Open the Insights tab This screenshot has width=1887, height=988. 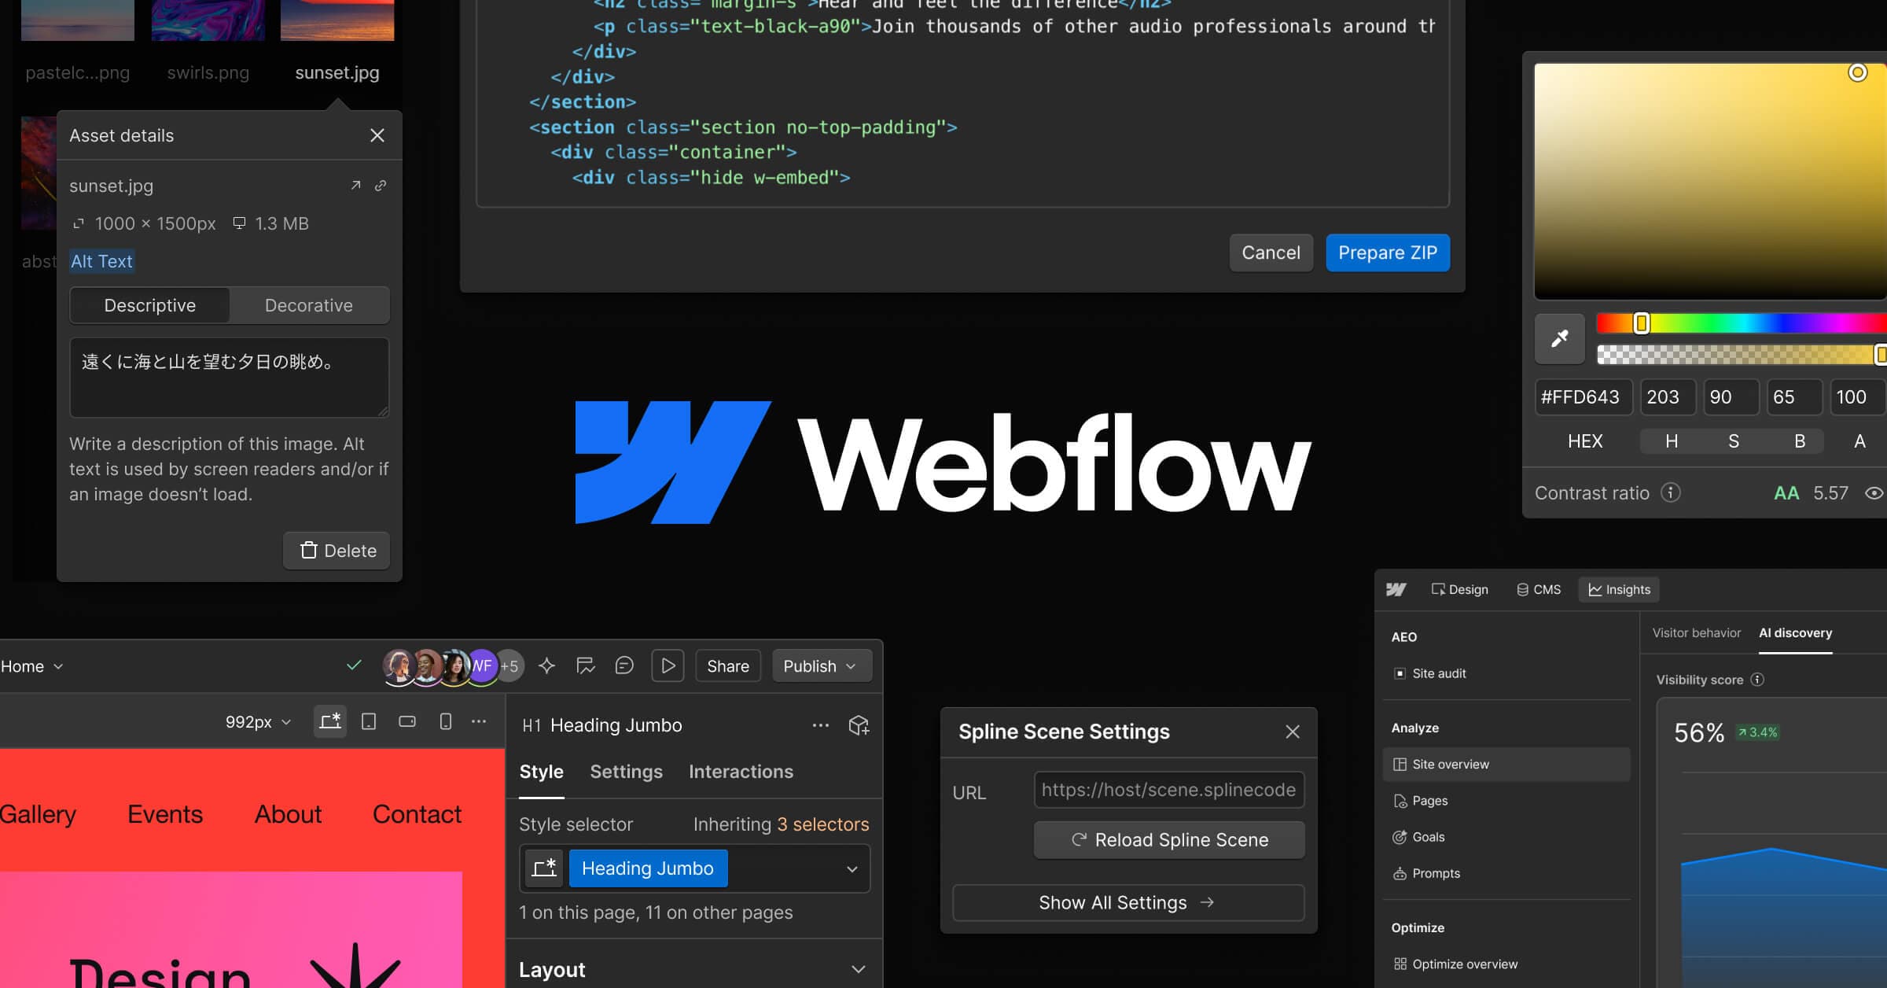click(1619, 589)
